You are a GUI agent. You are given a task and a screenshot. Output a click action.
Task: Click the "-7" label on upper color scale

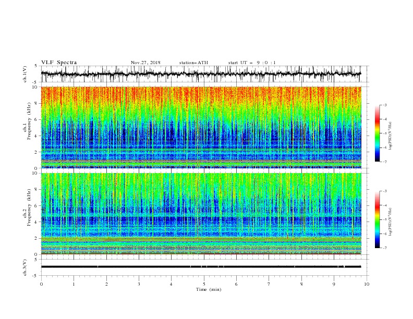coord(384,162)
